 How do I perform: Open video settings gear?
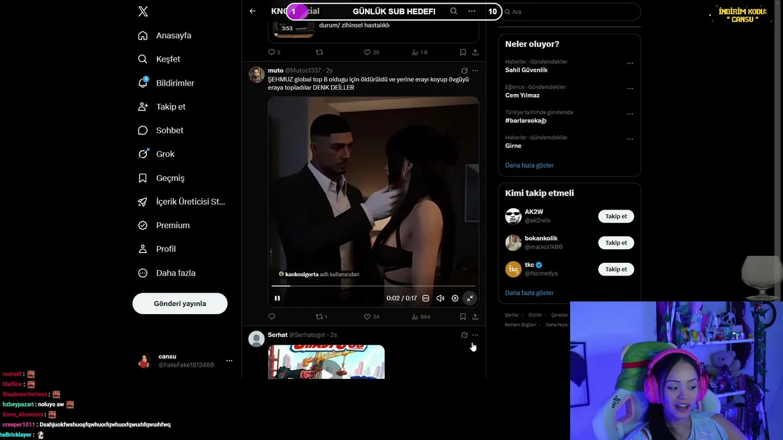455,298
